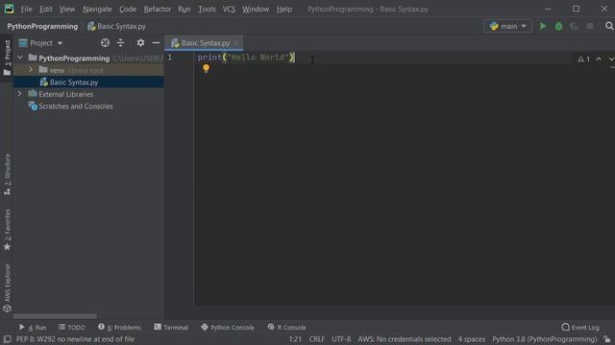Click the stop process square icon

[x=590, y=26]
